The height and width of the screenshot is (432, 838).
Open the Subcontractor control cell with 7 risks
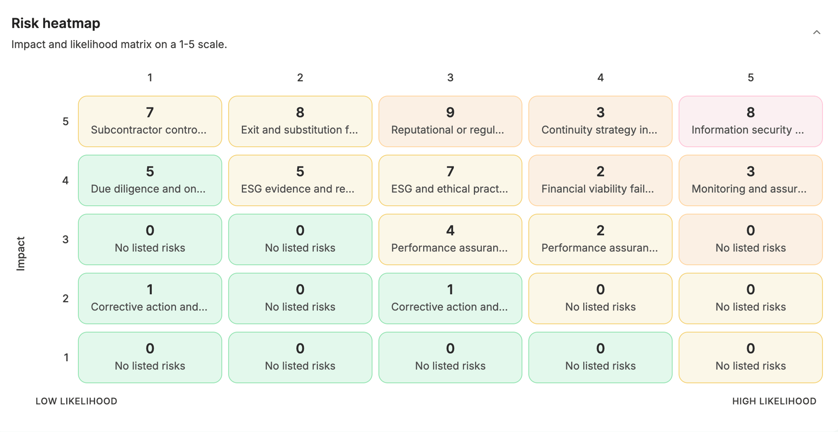click(150, 122)
